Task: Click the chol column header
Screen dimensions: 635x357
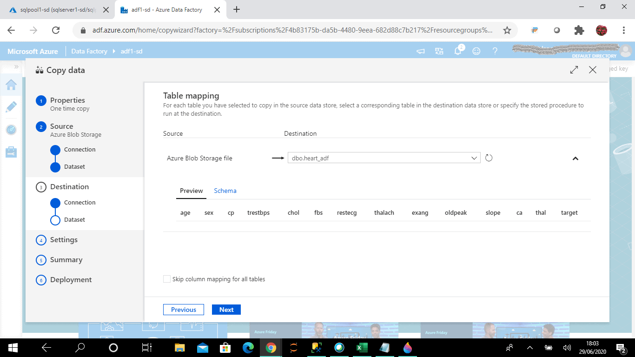Action: tap(293, 213)
